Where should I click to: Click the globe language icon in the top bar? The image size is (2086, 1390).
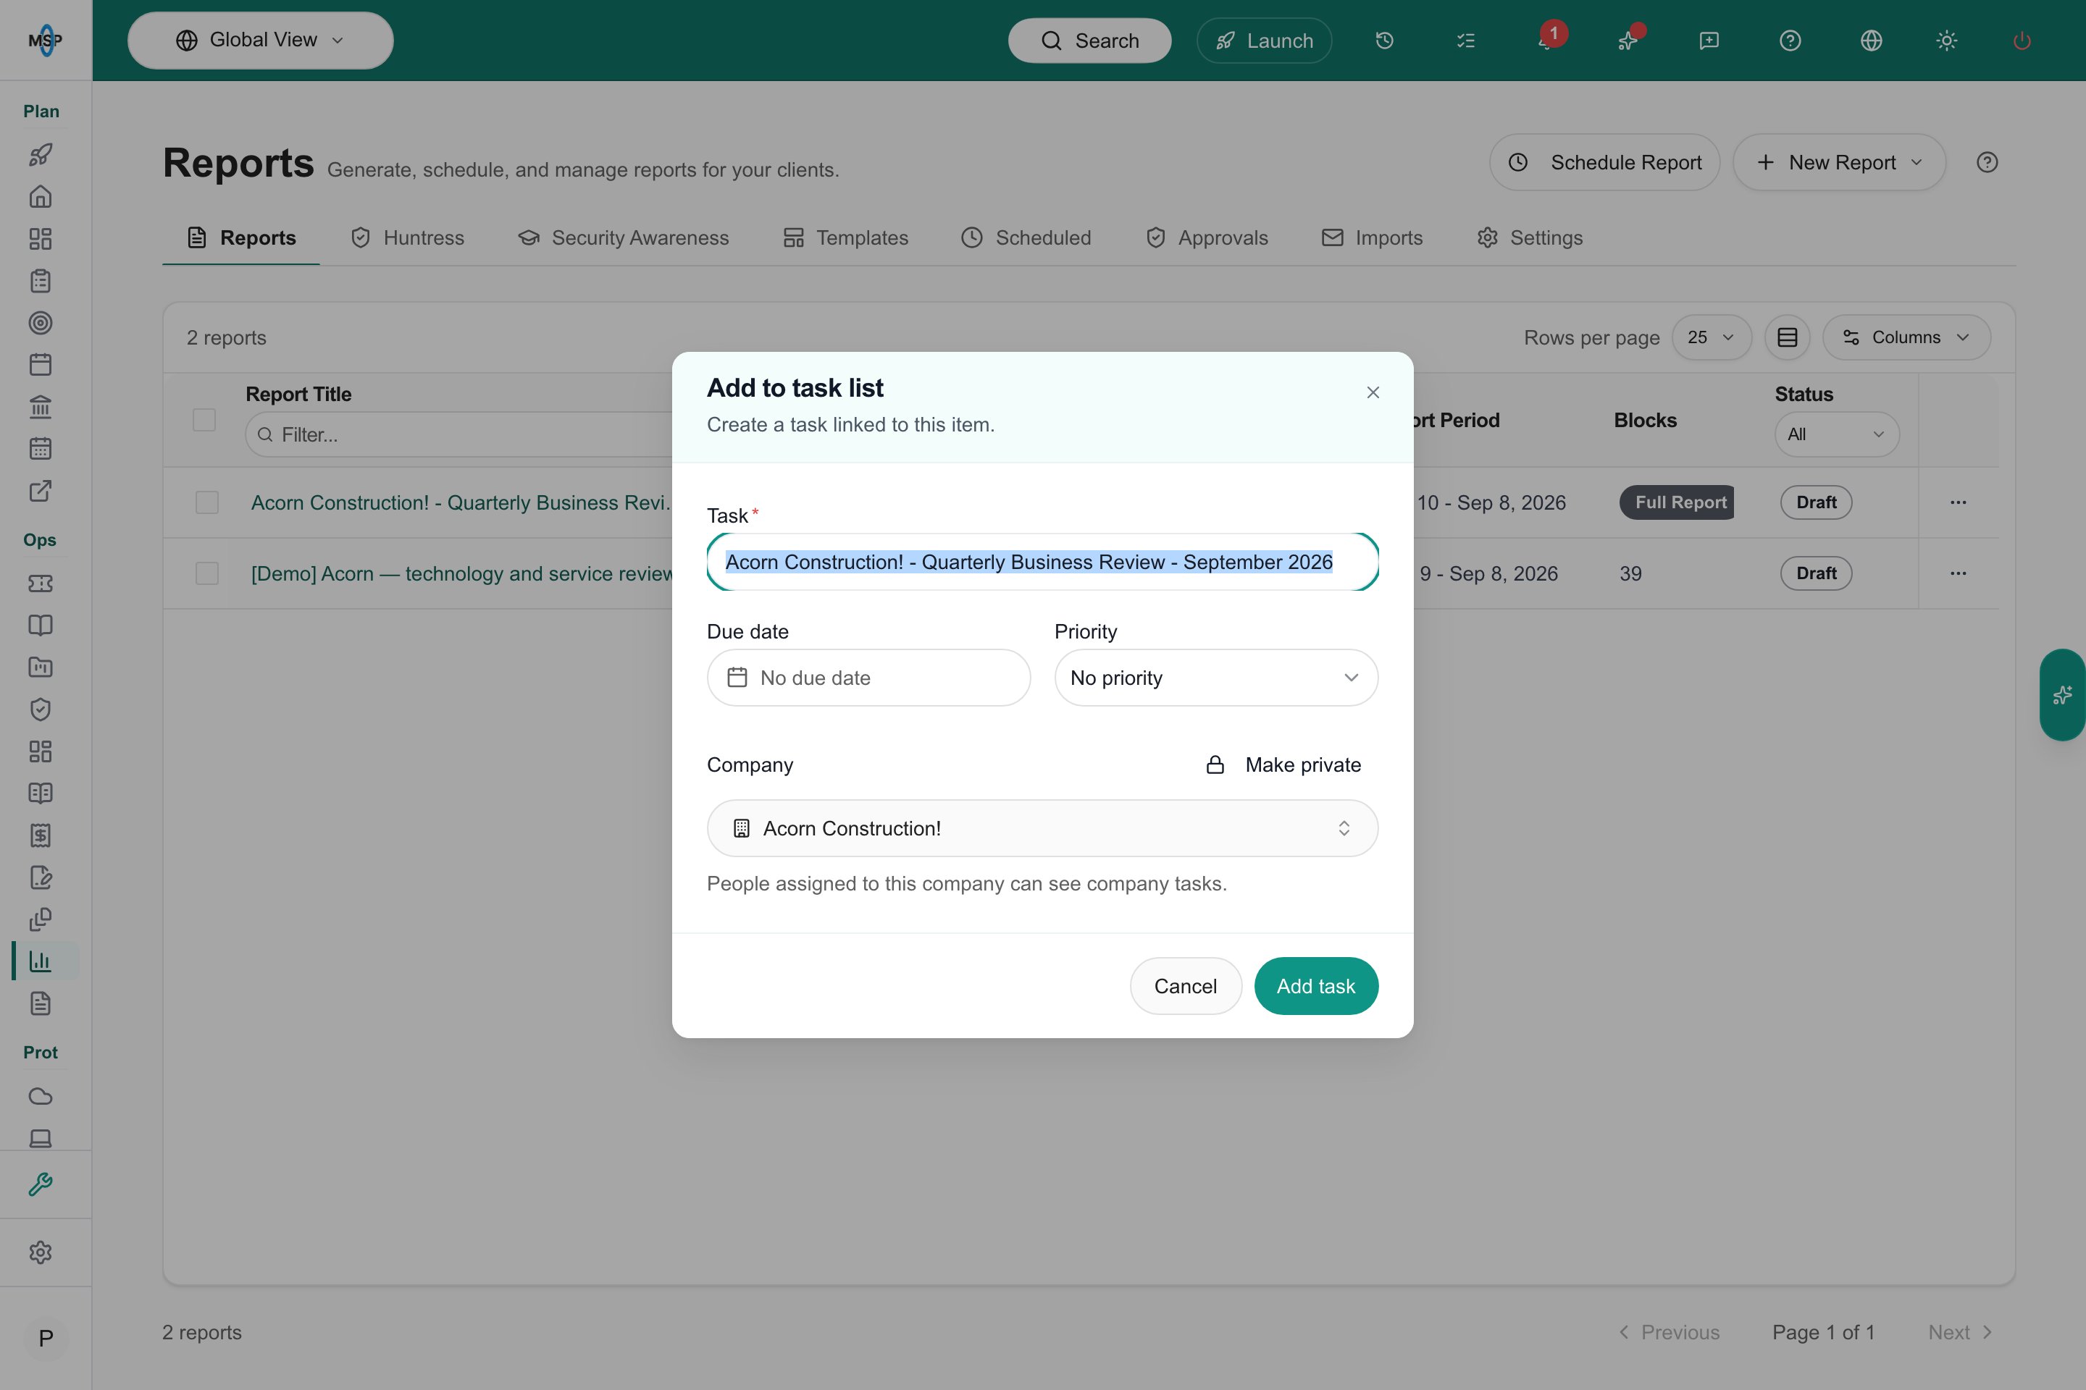pyautogui.click(x=1872, y=41)
